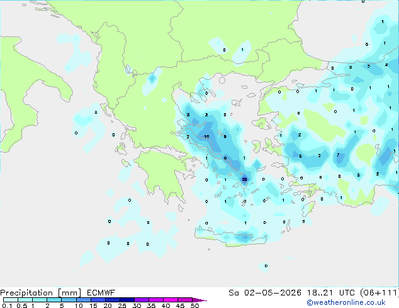Click the 35–40 mm legend color box

click(x=156, y=300)
